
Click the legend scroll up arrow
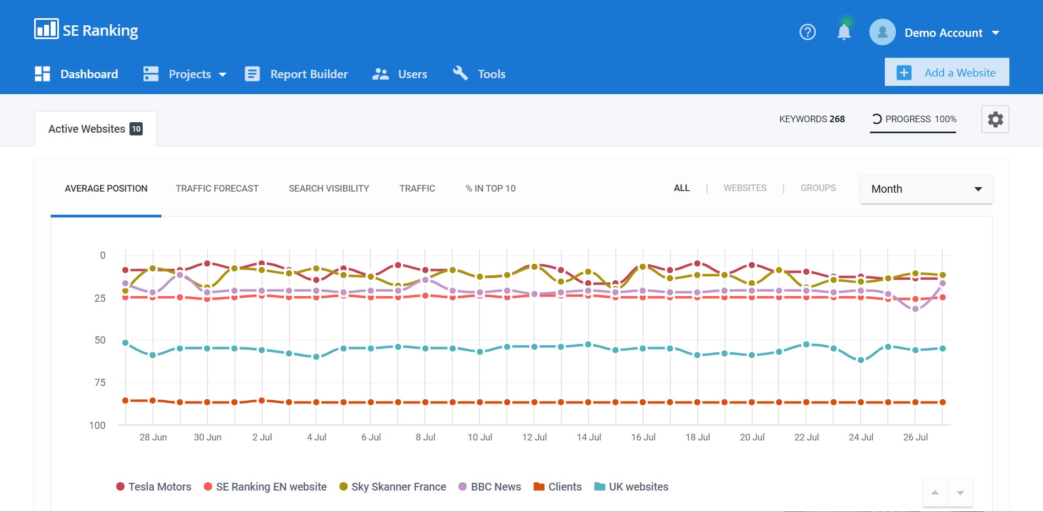(935, 493)
